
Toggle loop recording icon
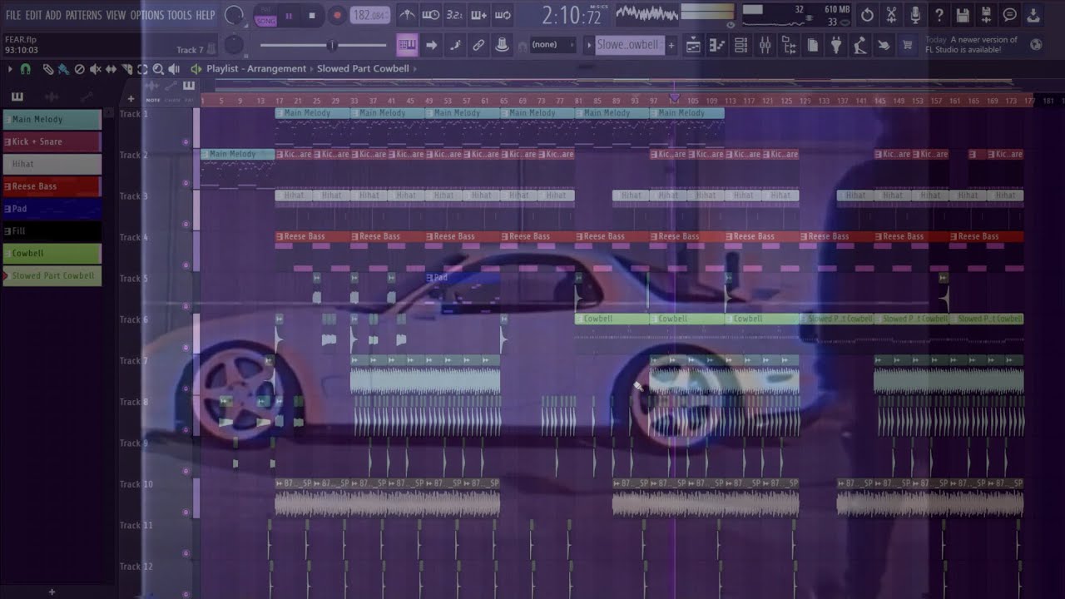point(503,15)
